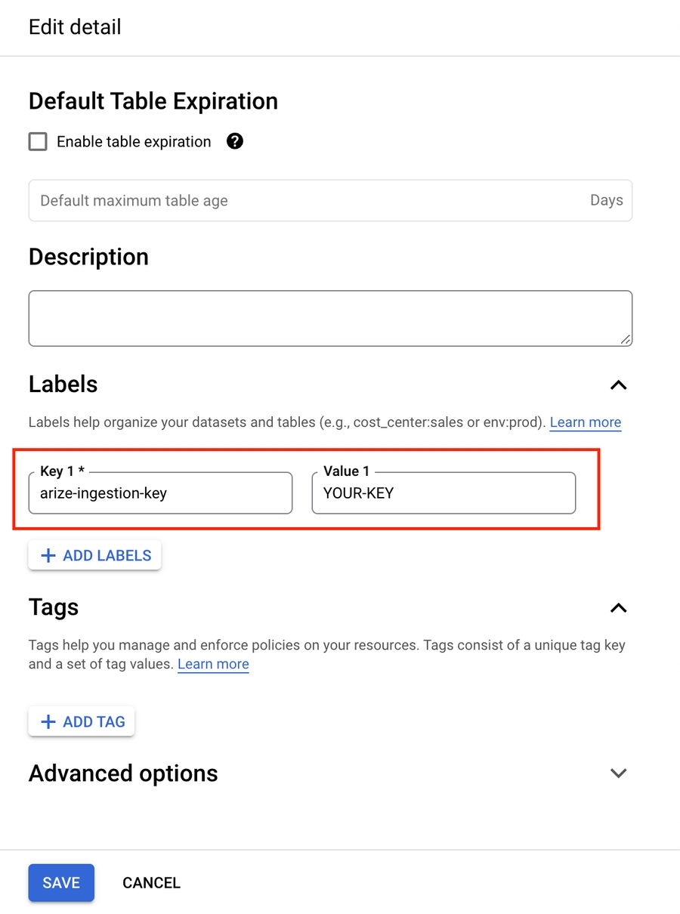Collapse the Tags section chevron

click(x=618, y=608)
